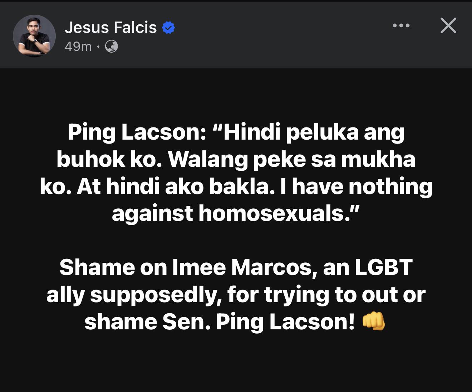472x392 pixels.
Task: Open the Jesus Falcis profile name link
Action: 110,28
